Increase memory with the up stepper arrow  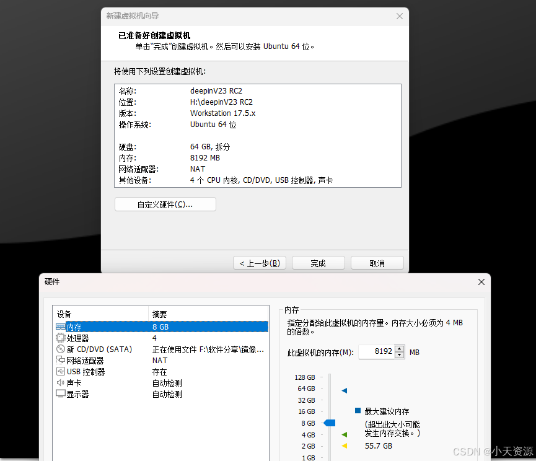pyautogui.click(x=399, y=349)
